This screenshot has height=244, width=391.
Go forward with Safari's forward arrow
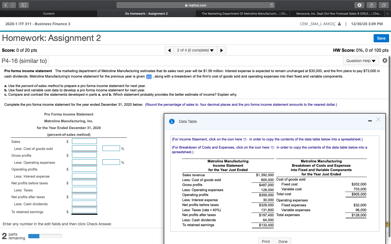point(12,5)
